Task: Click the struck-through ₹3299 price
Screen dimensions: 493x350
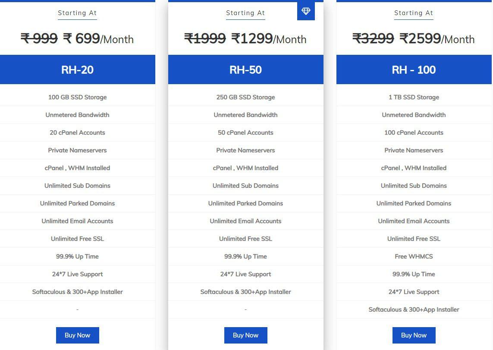Action: pos(373,39)
